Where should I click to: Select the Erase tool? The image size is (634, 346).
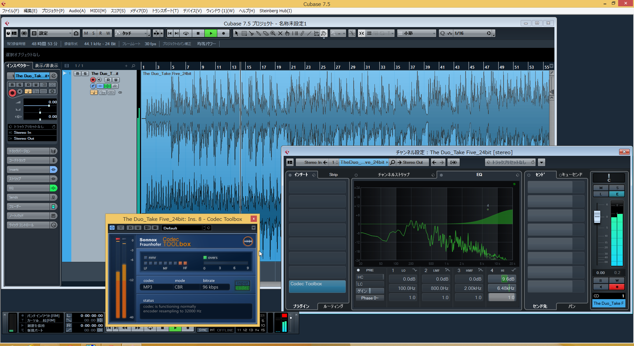[x=266, y=33]
